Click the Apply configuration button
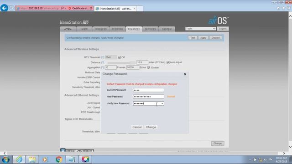This screenshot has width=292, height=164. click(203, 38)
